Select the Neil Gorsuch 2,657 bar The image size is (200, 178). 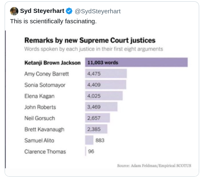(97, 118)
